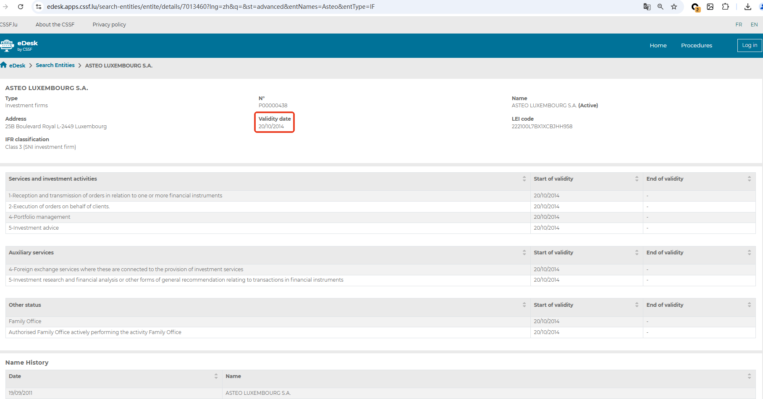This screenshot has height=399, width=763.
Task: Click the eDesk by CSSF logo
Action: click(x=19, y=45)
